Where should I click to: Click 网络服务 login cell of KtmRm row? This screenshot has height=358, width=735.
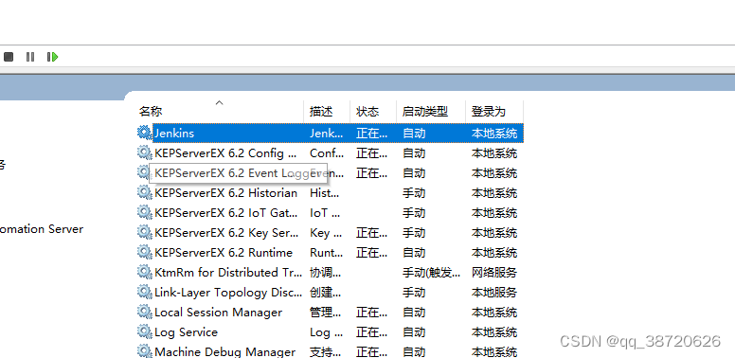click(x=494, y=272)
